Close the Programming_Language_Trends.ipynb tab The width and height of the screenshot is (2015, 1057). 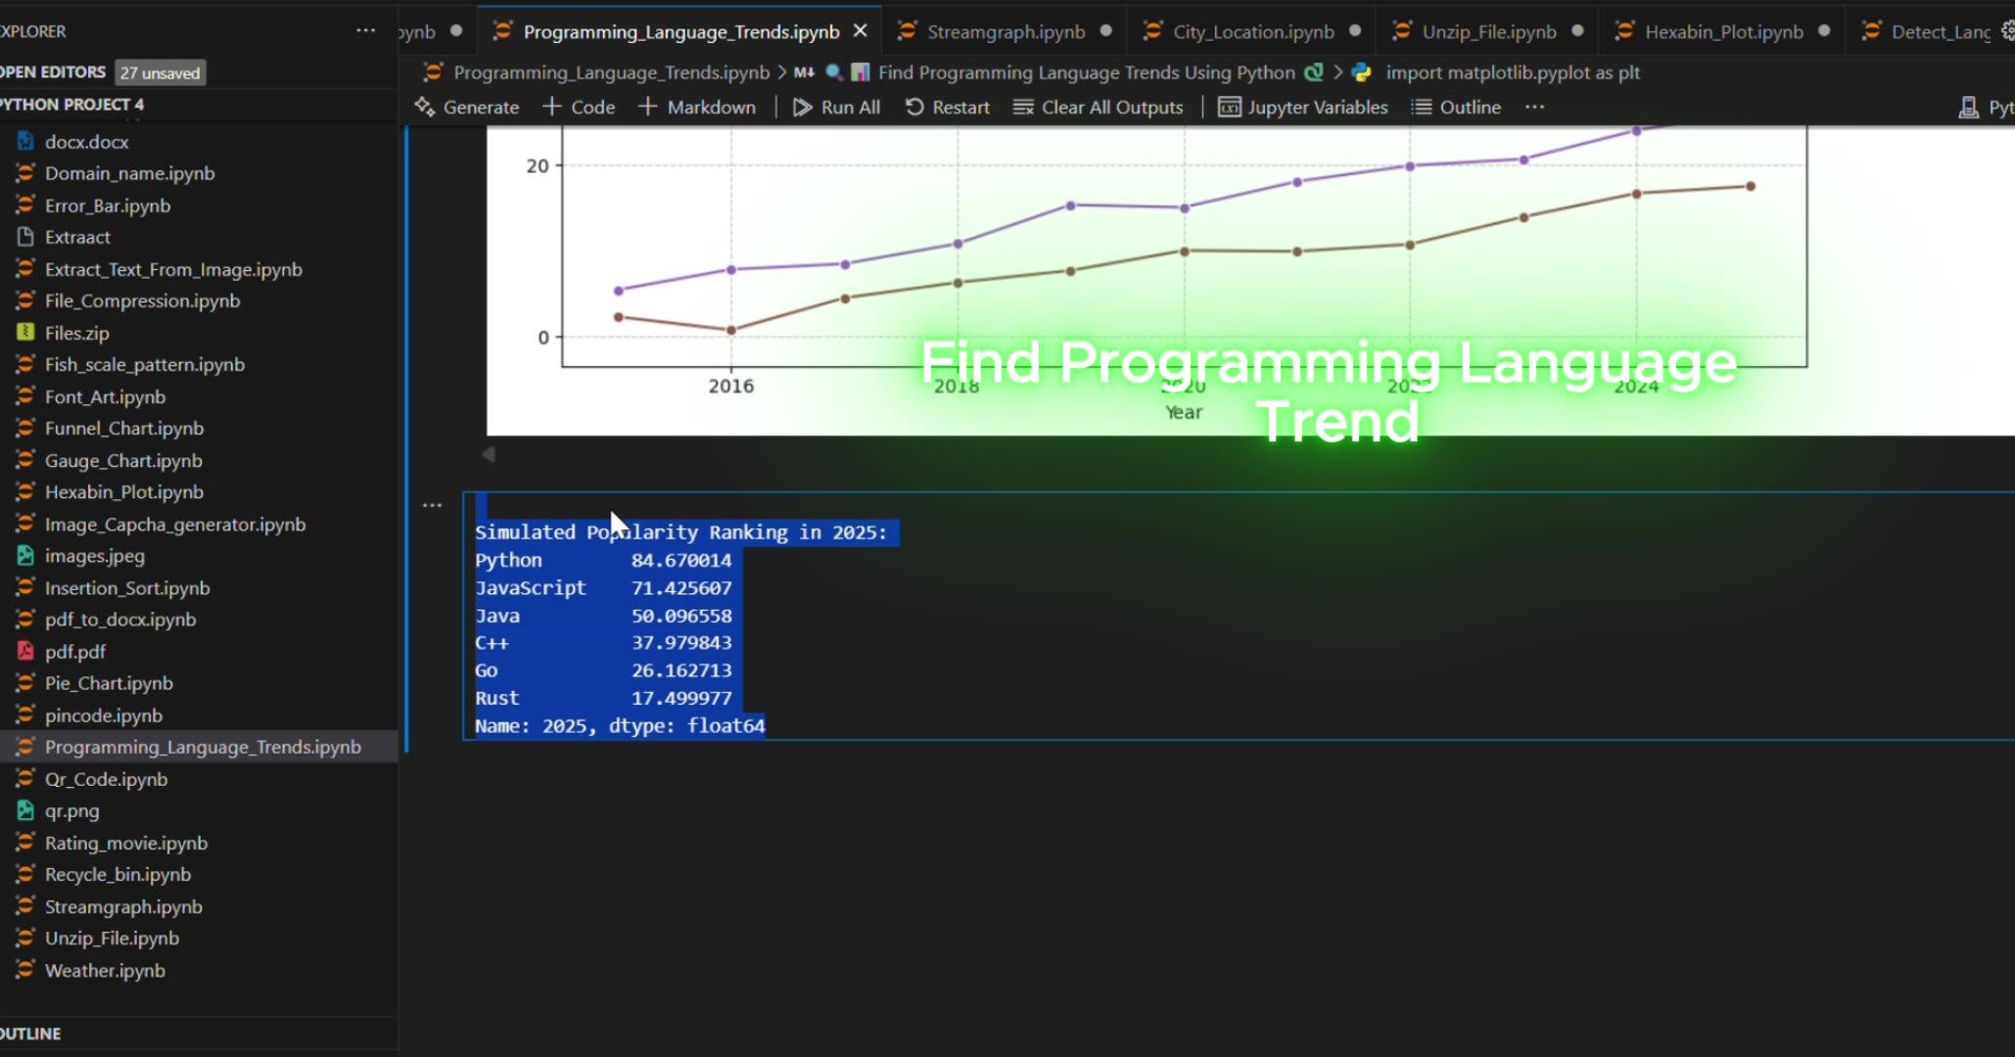coord(860,31)
